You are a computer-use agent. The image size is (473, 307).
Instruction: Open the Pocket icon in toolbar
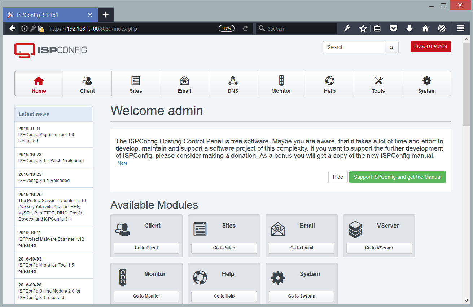click(393, 28)
